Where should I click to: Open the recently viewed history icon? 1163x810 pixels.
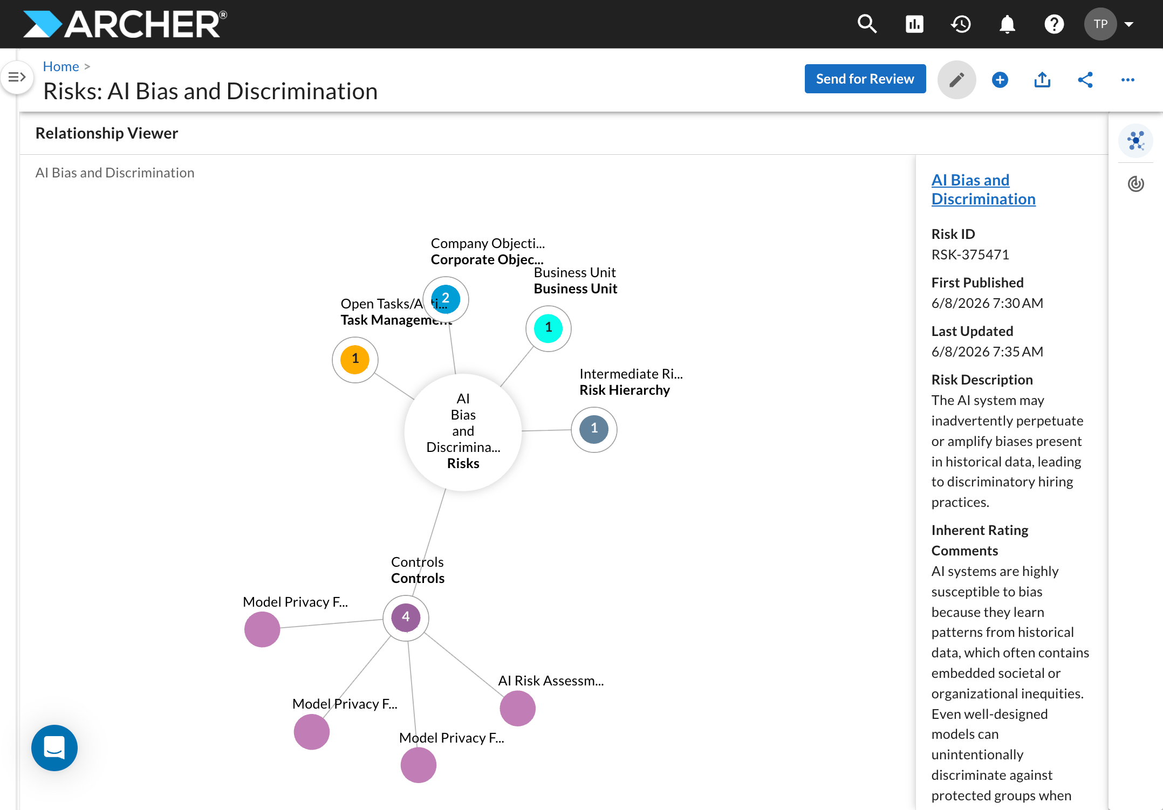[x=961, y=24]
